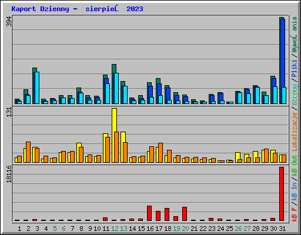301x235 pixels.
Task: Click the 'Lokalizacje' legend text
Action: click(294, 132)
